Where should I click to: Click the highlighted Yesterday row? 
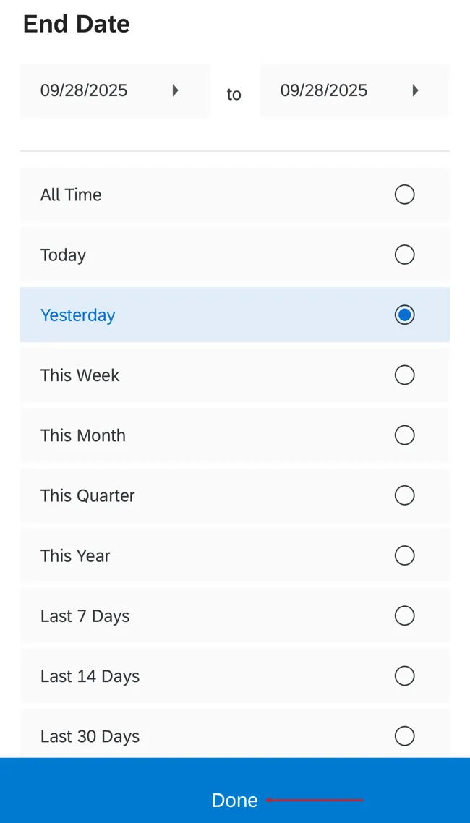pos(217,315)
